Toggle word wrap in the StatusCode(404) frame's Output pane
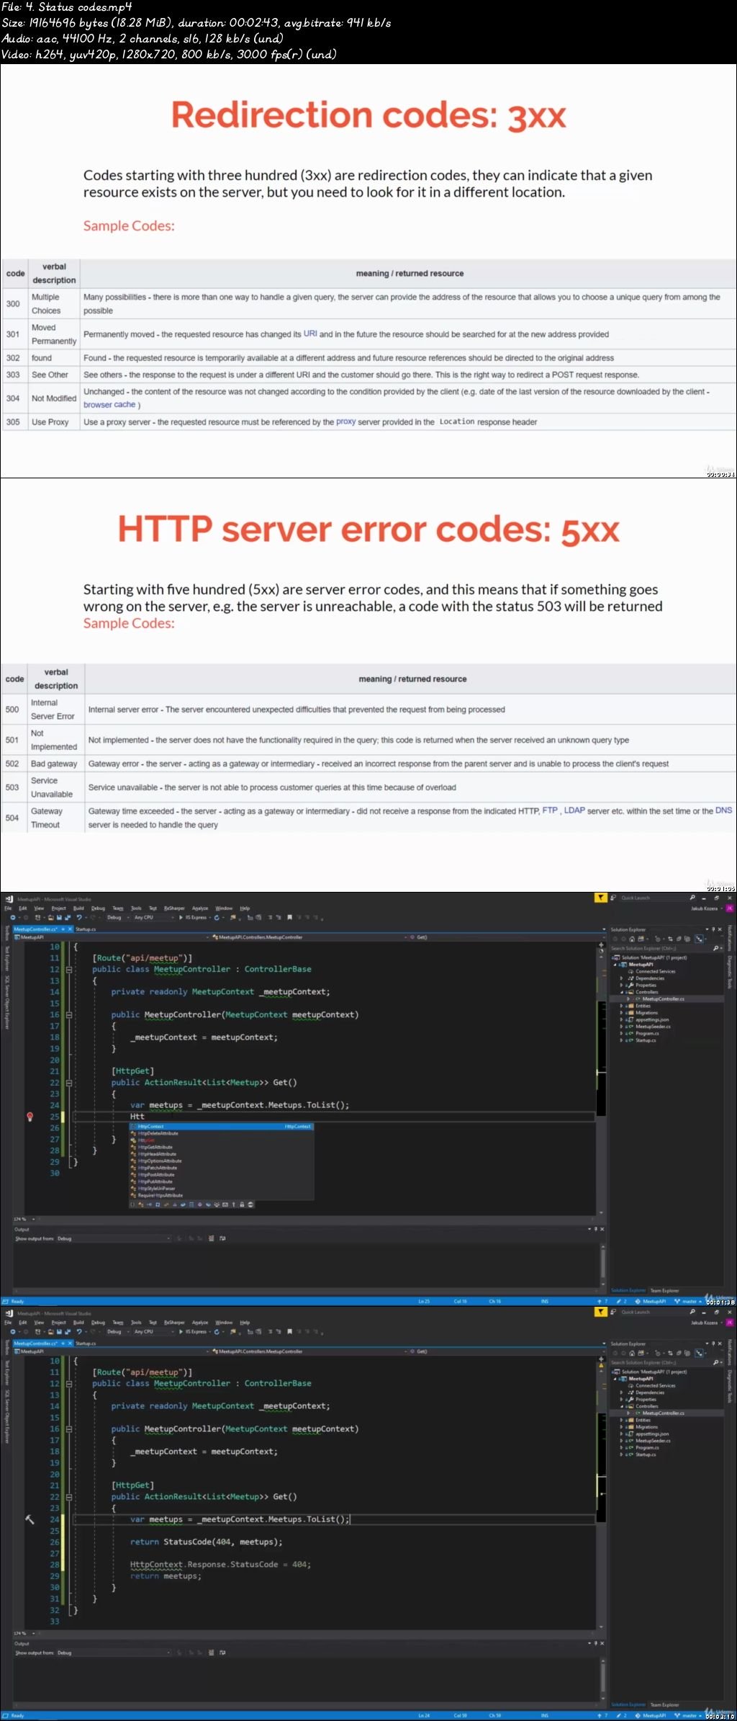The image size is (737, 1721). point(222,1653)
